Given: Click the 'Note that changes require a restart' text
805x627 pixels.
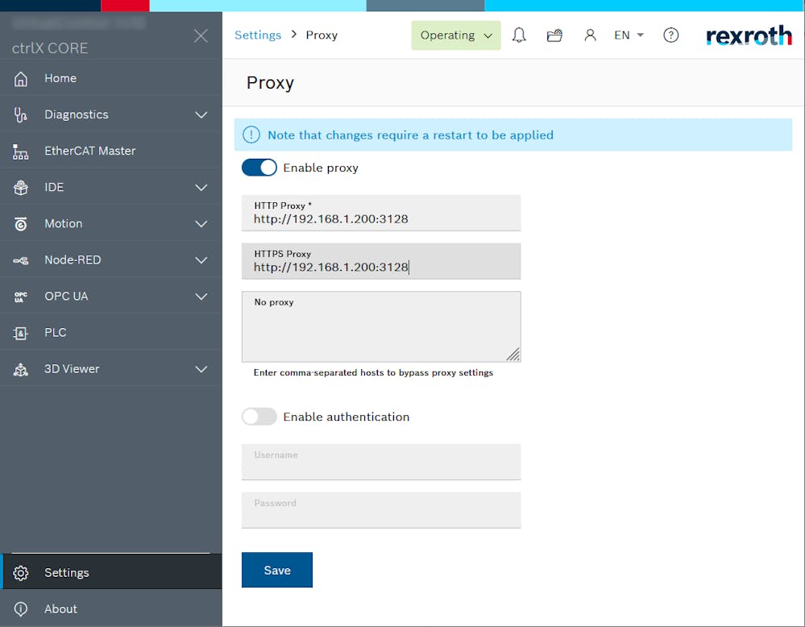Looking at the screenshot, I should coord(411,135).
